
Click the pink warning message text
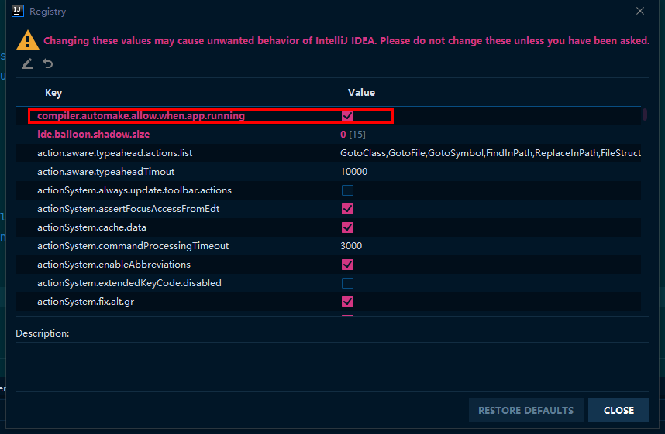point(346,41)
